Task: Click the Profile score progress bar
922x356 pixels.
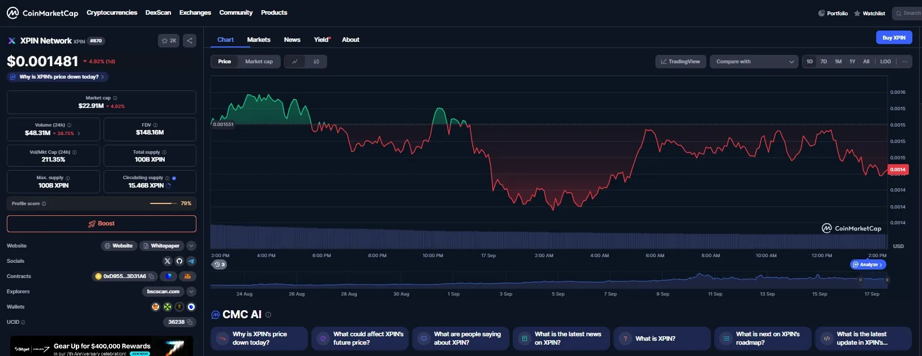Action: (164, 203)
